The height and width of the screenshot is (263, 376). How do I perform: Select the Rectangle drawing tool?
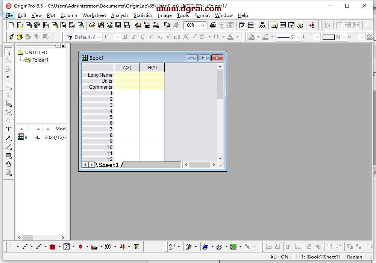coord(8,155)
